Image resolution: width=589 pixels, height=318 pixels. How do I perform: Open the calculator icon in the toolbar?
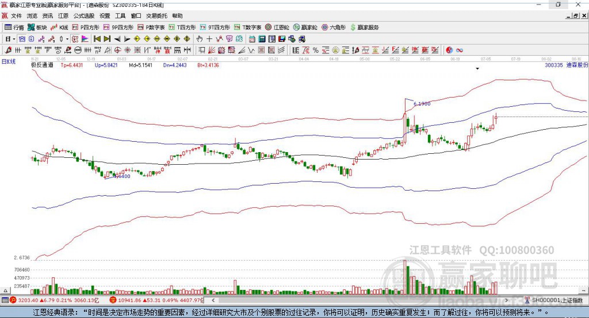pyautogui.click(x=262, y=39)
